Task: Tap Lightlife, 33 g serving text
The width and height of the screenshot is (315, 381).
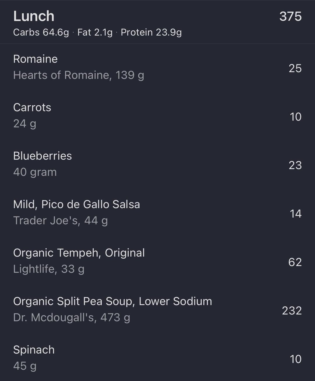Action: click(x=48, y=269)
